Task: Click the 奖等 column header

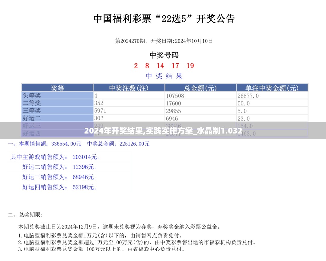Action: (x=57, y=88)
